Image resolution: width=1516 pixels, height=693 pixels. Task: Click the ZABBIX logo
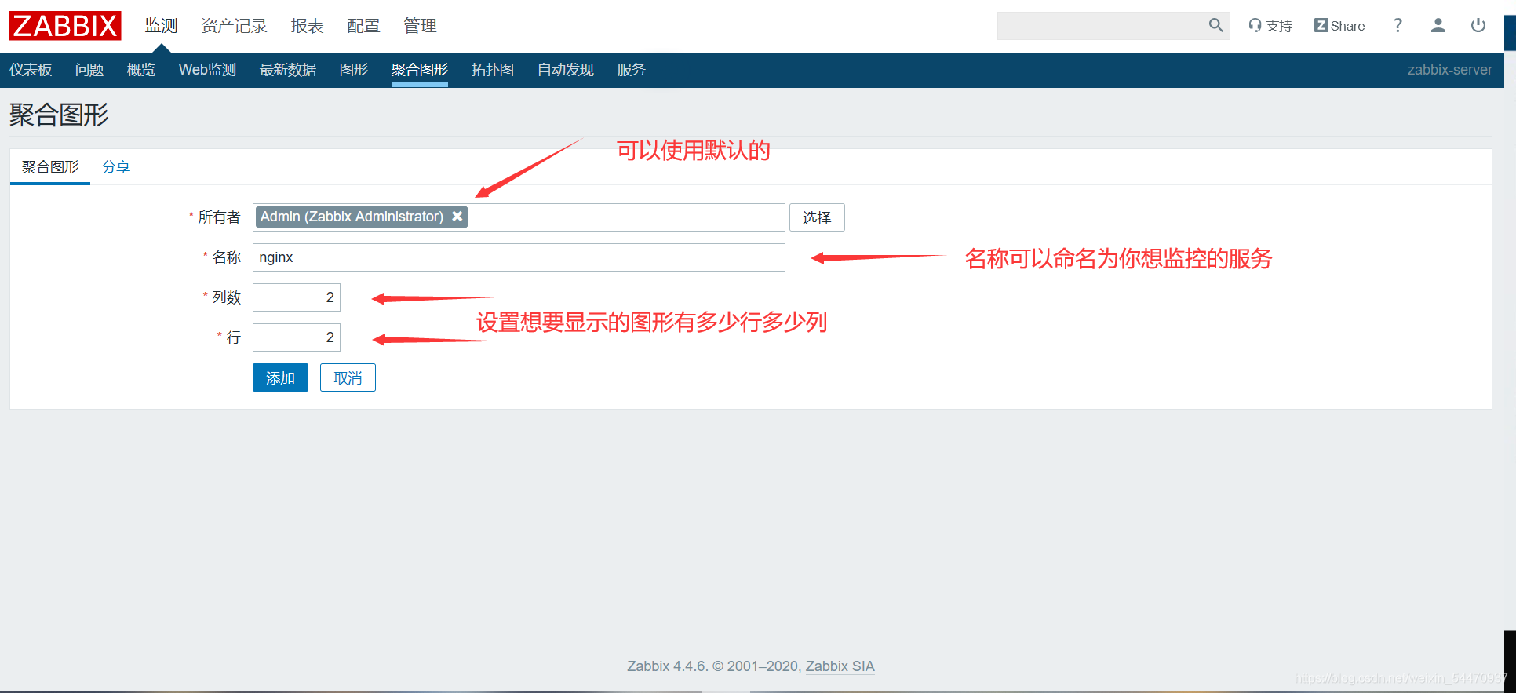[x=65, y=26]
